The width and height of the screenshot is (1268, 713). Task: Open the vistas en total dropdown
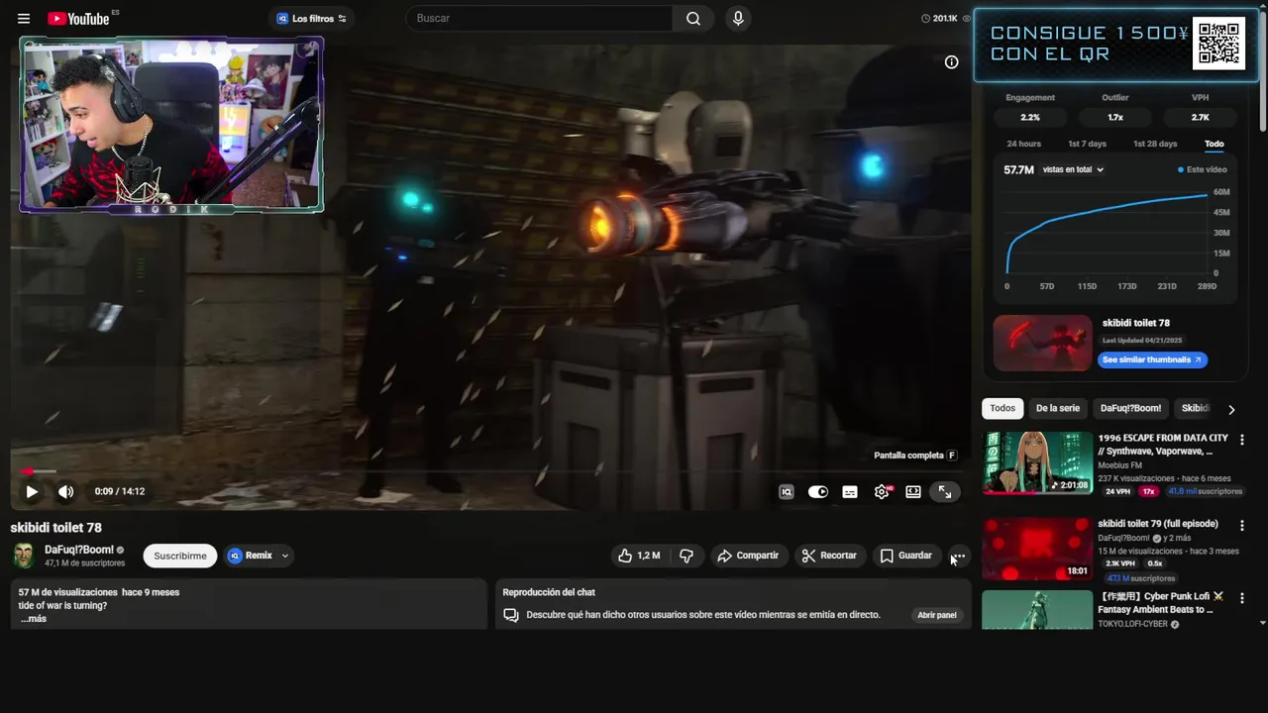[1073, 170]
